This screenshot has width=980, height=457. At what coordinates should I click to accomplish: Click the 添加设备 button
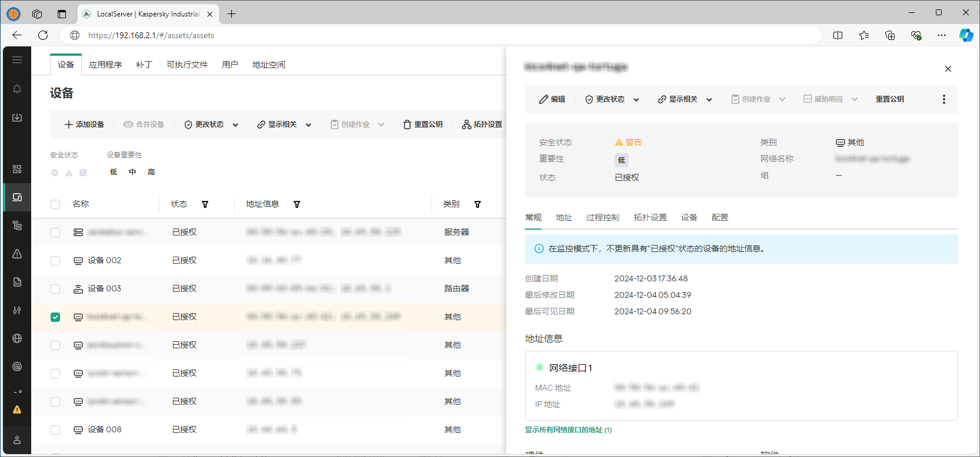click(x=84, y=125)
